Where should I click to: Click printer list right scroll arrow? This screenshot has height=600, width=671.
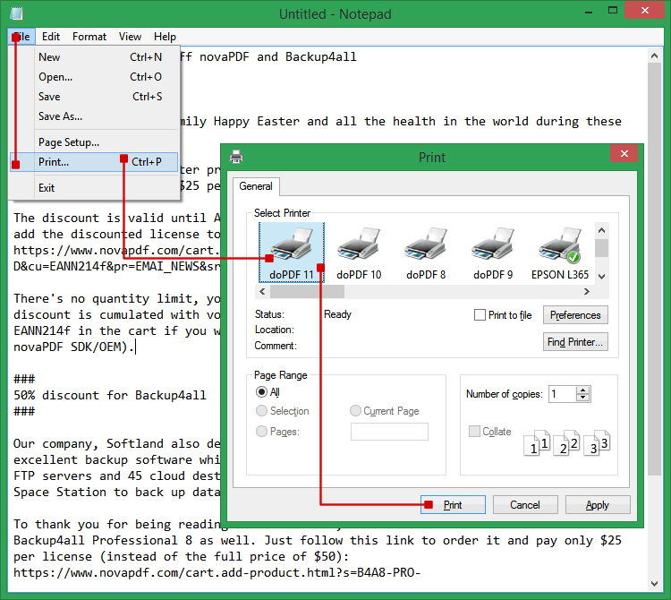(587, 292)
